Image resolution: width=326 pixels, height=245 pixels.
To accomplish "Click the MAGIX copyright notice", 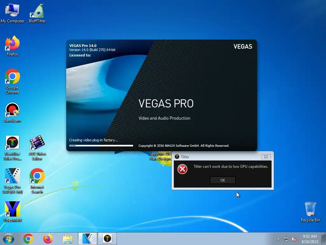I will tap(184, 145).
